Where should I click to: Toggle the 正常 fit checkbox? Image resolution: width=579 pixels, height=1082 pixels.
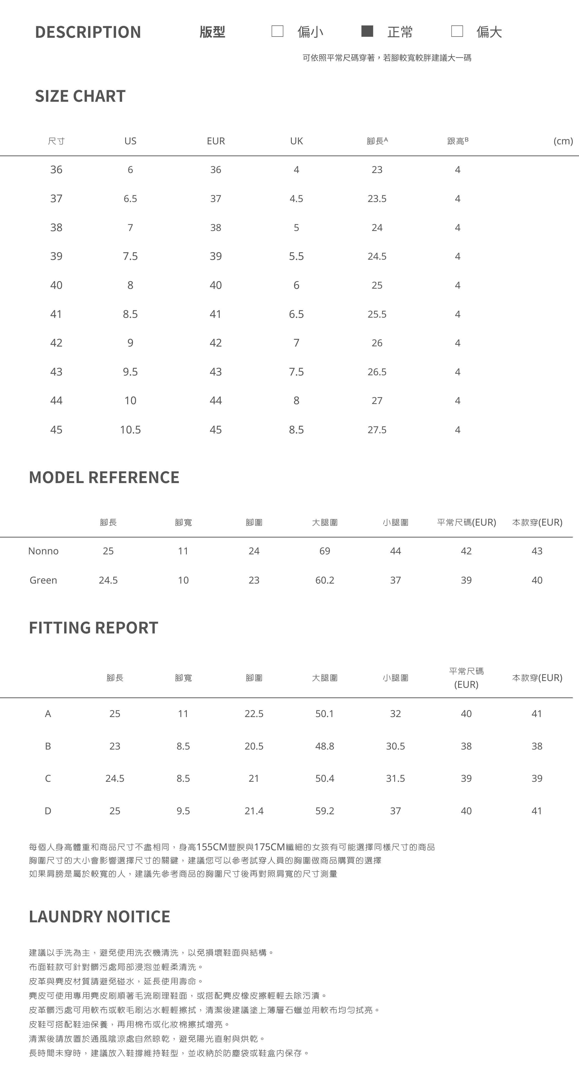367,31
